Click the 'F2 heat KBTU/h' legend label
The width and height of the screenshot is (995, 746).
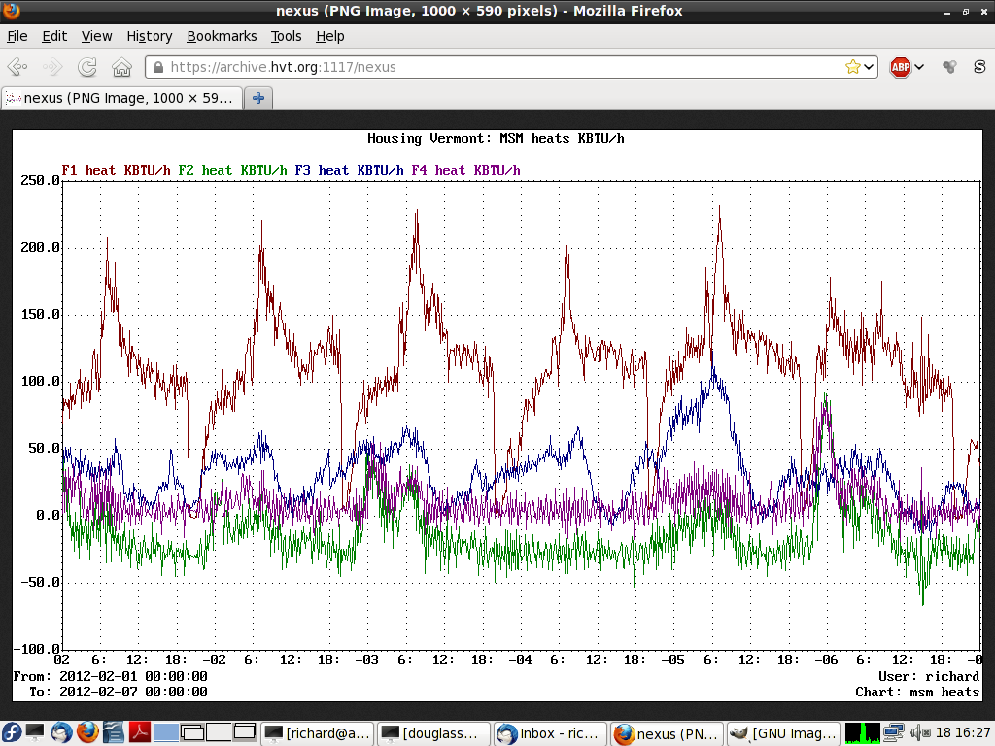coord(232,171)
